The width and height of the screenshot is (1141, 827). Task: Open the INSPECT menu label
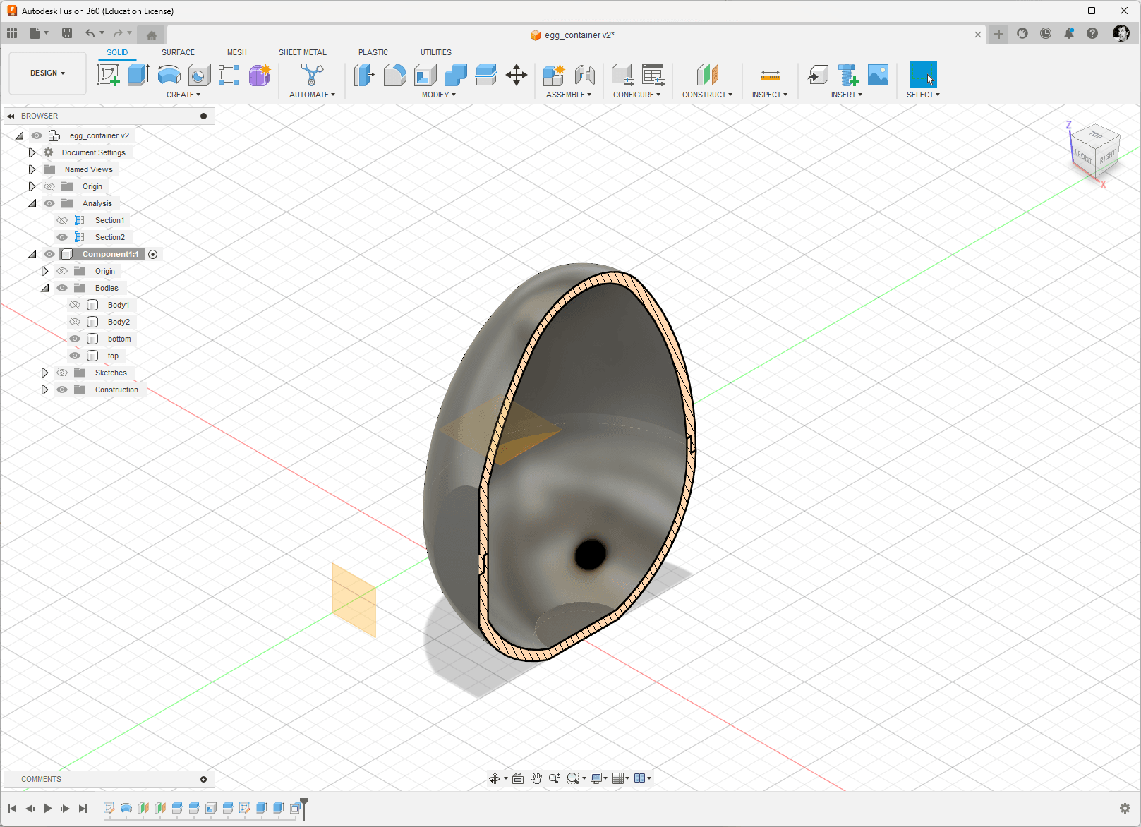pos(770,95)
